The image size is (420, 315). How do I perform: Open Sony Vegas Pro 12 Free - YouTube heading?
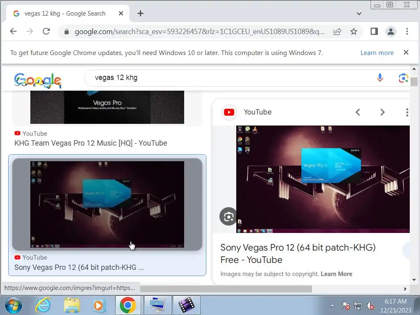tap(298, 253)
